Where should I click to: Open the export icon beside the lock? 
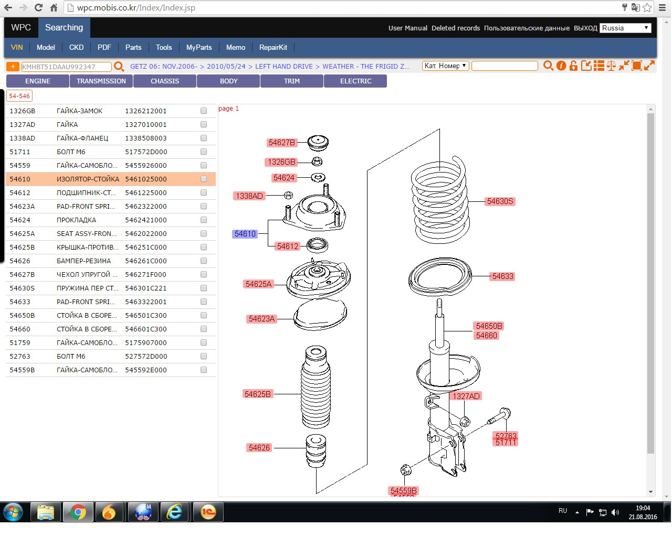pyautogui.click(x=586, y=66)
